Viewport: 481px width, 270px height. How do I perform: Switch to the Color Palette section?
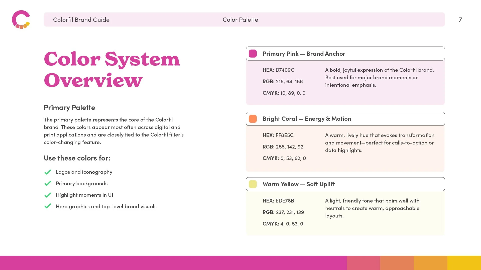(240, 19)
